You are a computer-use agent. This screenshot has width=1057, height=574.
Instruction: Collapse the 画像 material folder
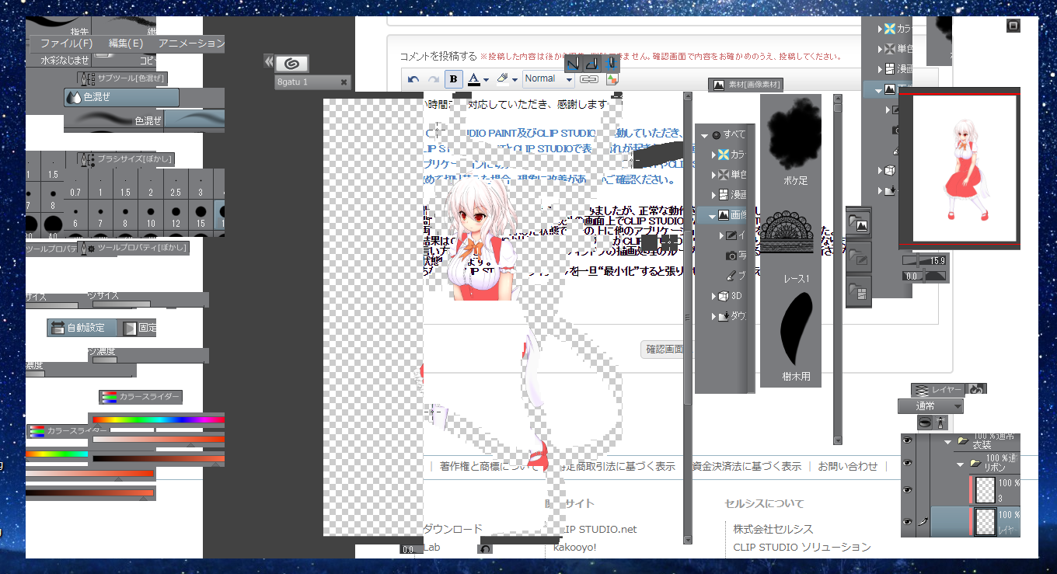tap(713, 215)
